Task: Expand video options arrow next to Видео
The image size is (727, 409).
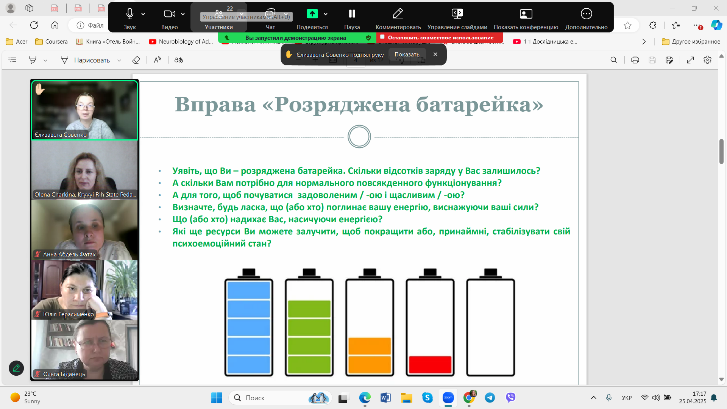Action: 183,14
